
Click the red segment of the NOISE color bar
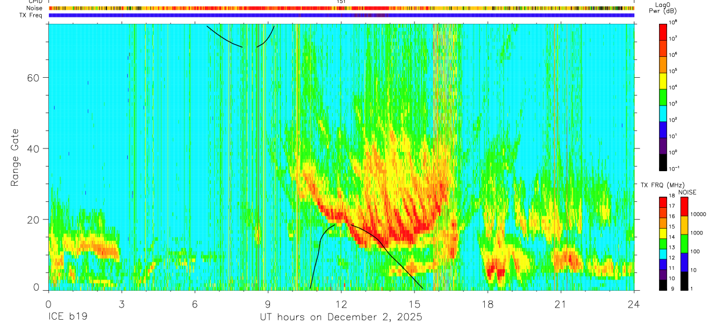pos(684,207)
